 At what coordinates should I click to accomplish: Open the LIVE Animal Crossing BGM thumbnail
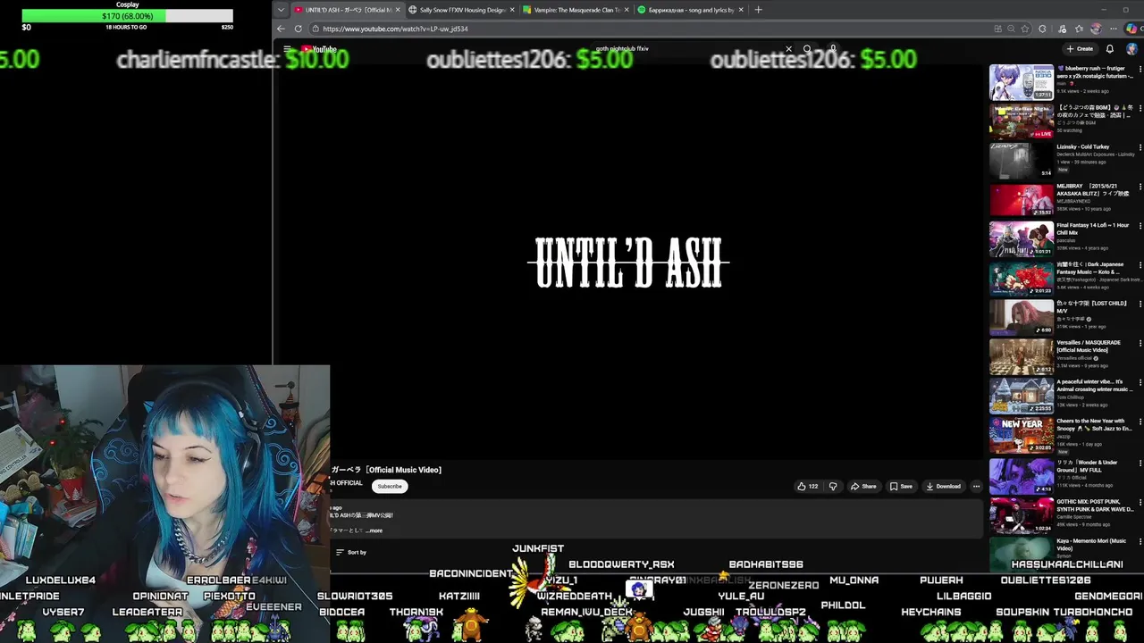pyautogui.click(x=1021, y=121)
